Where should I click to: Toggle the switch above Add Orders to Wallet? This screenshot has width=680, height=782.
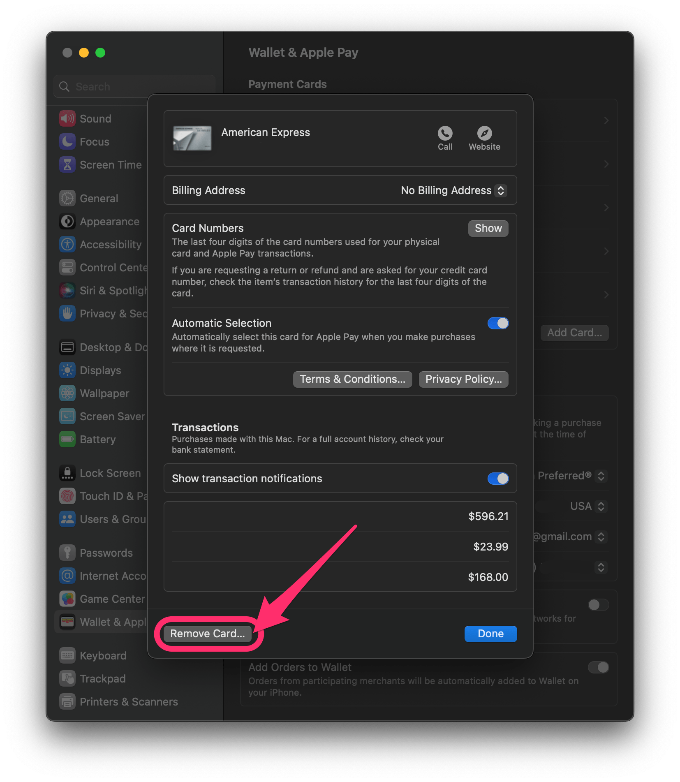[x=598, y=605]
